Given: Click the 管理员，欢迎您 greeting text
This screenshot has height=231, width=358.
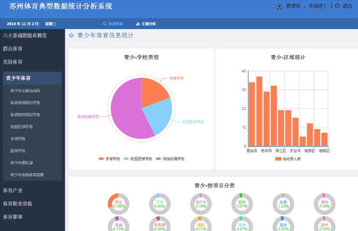Looking at the screenshot, I should pos(306,6).
